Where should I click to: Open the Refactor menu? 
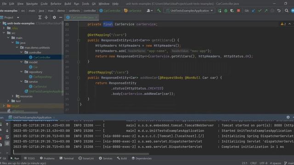56,4
